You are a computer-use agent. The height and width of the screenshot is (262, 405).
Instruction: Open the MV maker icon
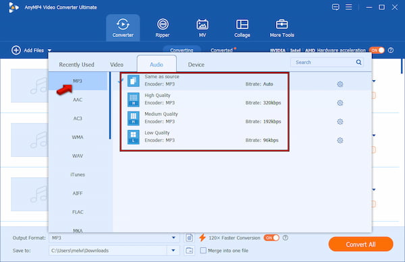pos(202,25)
